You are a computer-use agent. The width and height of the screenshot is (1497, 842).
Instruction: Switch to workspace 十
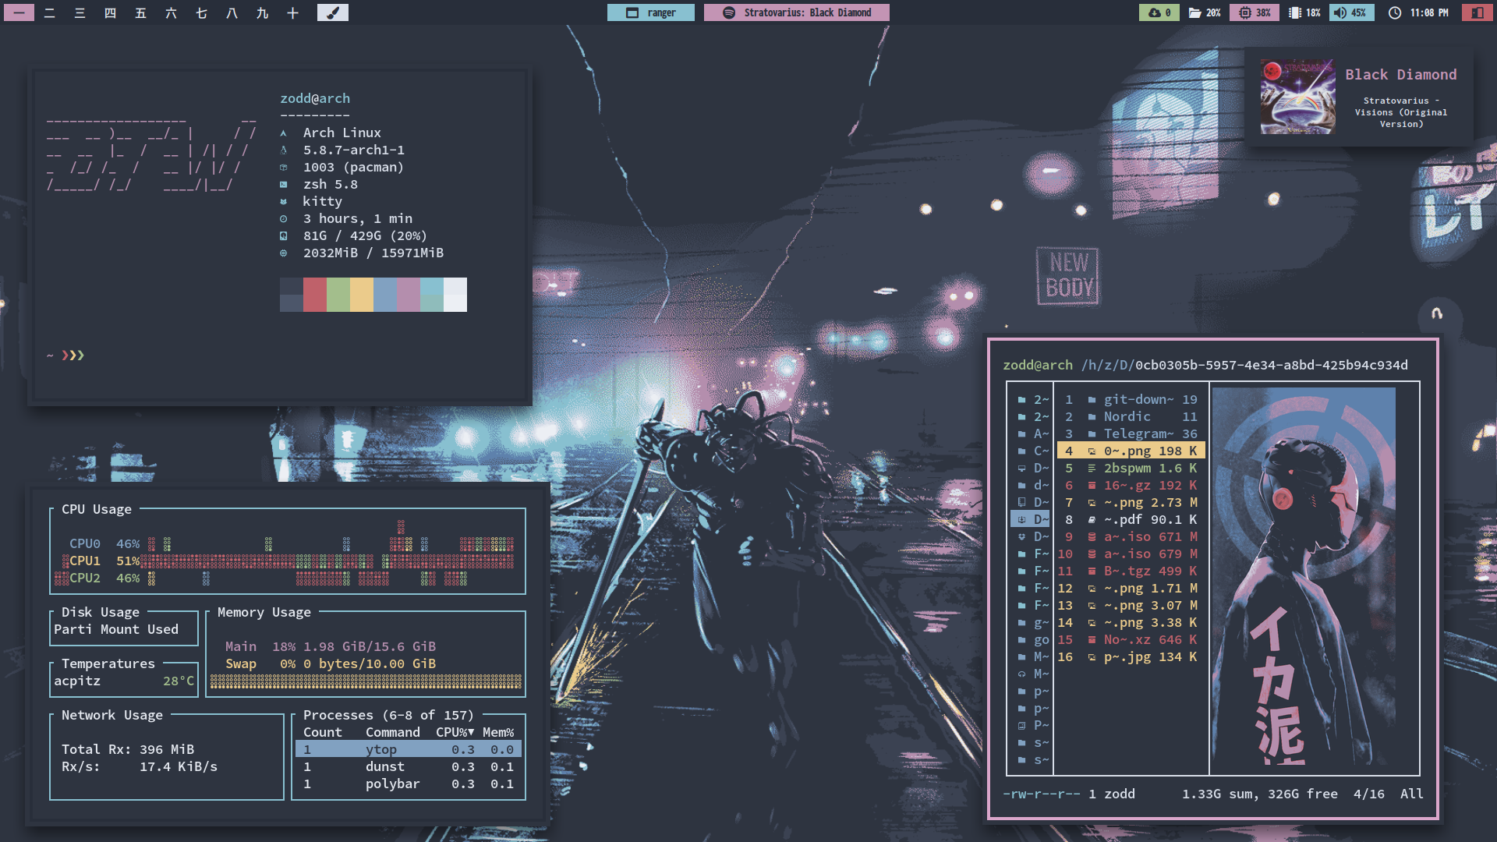[x=292, y=12]
